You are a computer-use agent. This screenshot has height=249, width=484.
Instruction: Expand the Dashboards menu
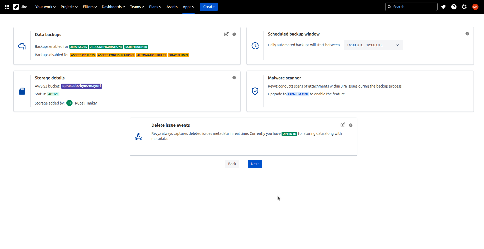(x=113, y=7)
